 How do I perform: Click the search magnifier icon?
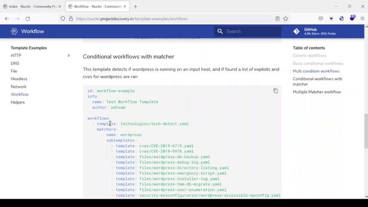[220, 31]
